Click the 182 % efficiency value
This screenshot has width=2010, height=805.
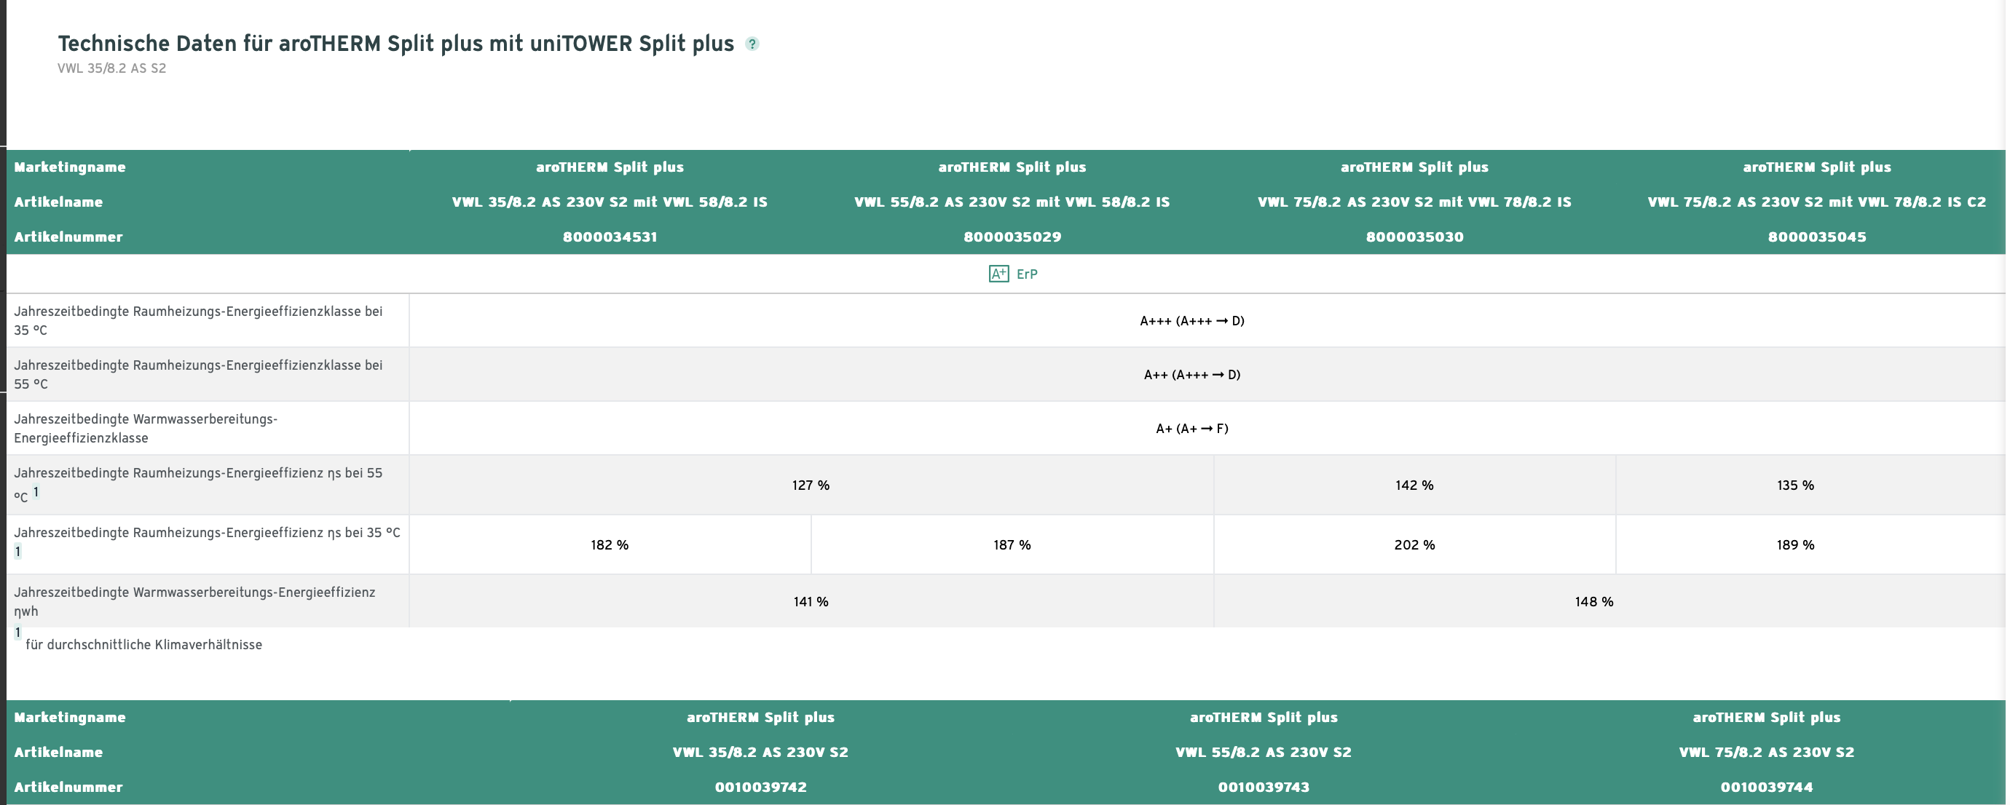click(x=610, y=545)
